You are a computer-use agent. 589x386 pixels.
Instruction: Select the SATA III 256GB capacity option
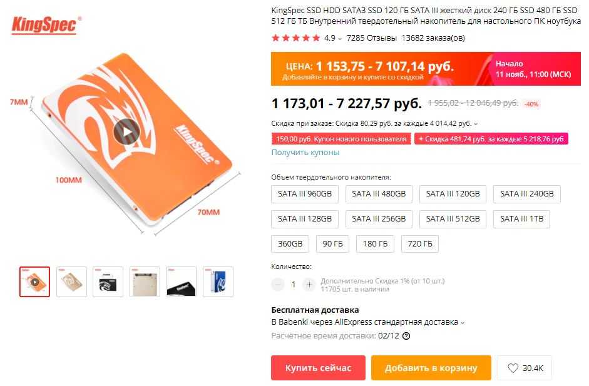pyautogui.click(x=379, y=219)
